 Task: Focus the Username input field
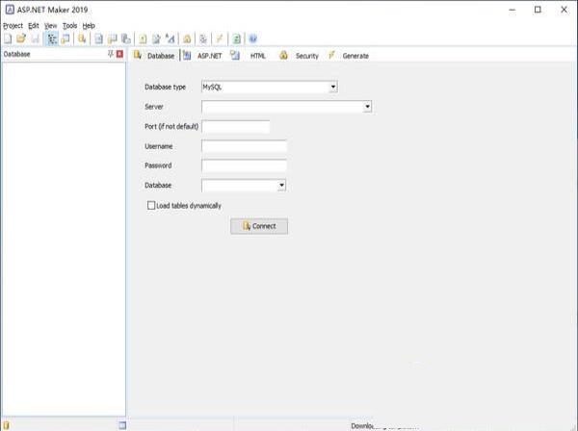pyautogui.click(x=244, y=146)
